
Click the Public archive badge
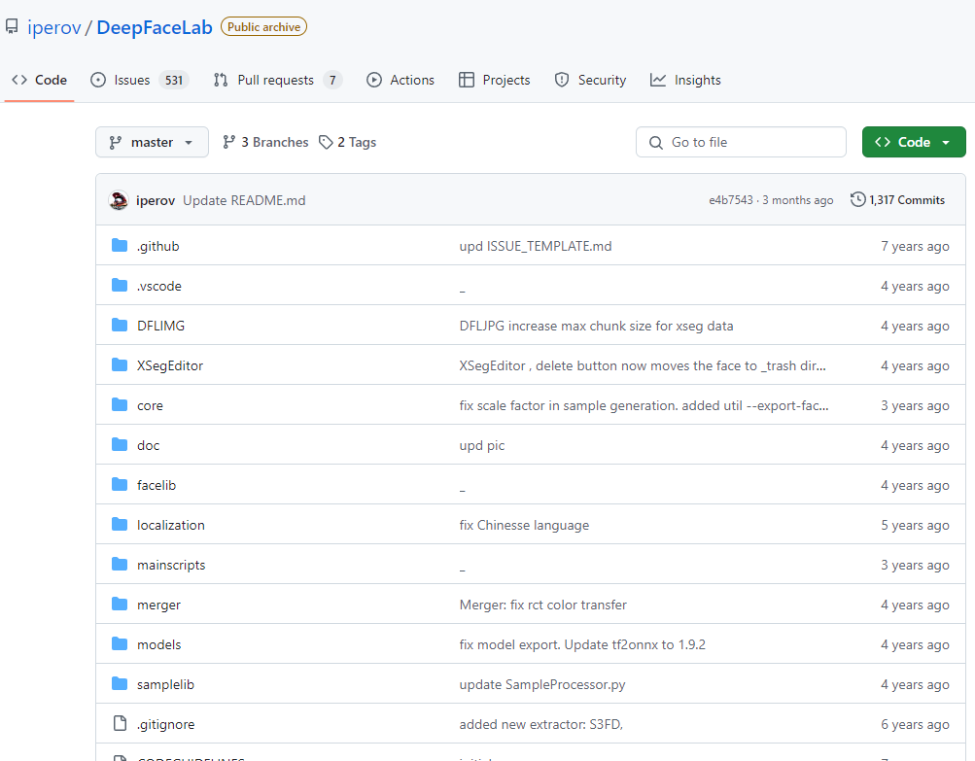263,27
